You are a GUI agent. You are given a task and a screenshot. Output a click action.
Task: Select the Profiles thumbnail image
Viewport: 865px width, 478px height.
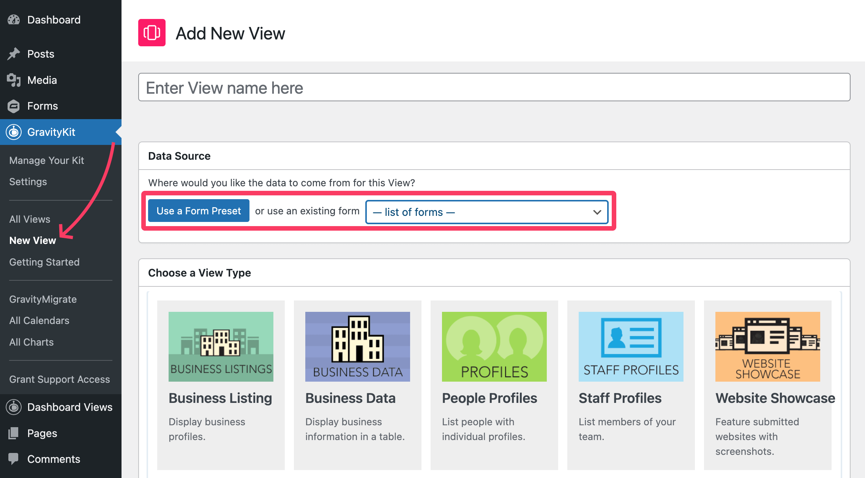[494, 347]
